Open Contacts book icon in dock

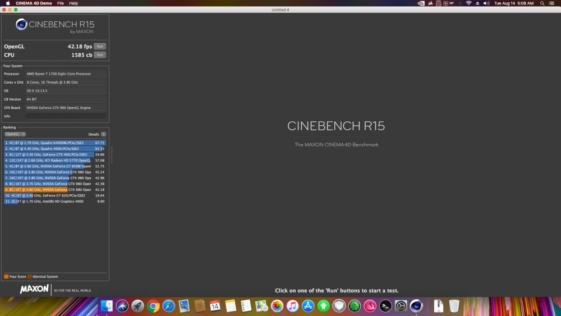click(x=200, y=306)
